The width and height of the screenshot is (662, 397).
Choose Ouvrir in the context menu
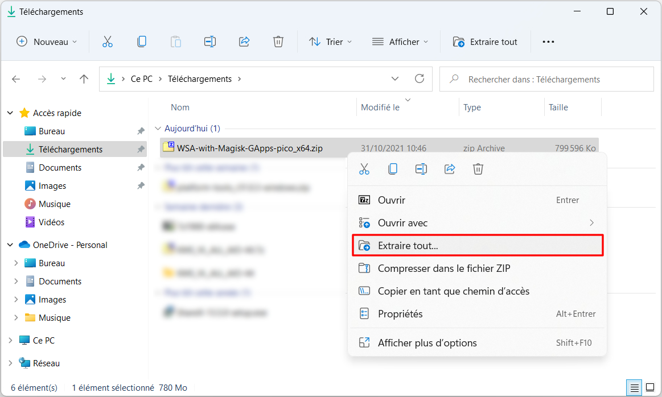(477, 200)
